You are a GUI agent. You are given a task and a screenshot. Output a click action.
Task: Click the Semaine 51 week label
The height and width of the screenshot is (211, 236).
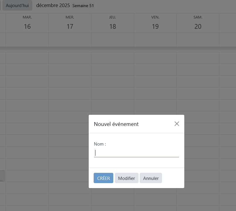coord(83,6)
